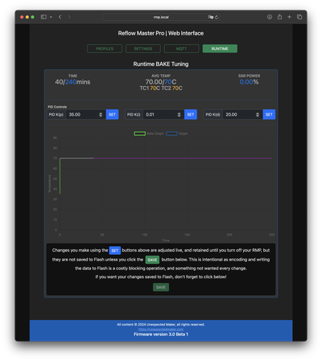This screenshot has width=322, height=361.
Task: Click the rmp.local address bar
Action: 161,17
